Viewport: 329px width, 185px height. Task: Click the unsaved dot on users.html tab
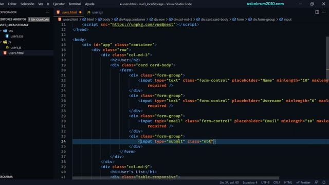click(x=80, y=12)
